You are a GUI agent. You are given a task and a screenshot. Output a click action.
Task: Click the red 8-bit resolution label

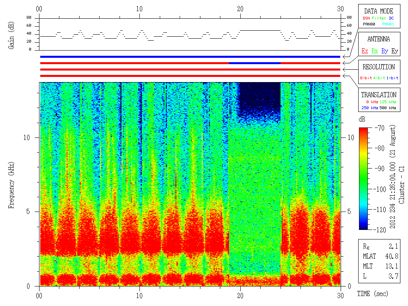(x=366, y=78)
